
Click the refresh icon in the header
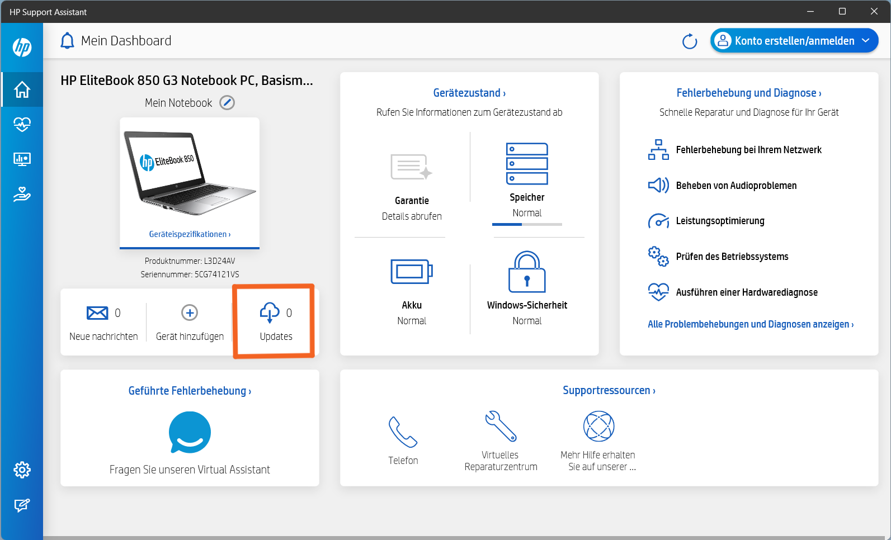pos(689,41)
